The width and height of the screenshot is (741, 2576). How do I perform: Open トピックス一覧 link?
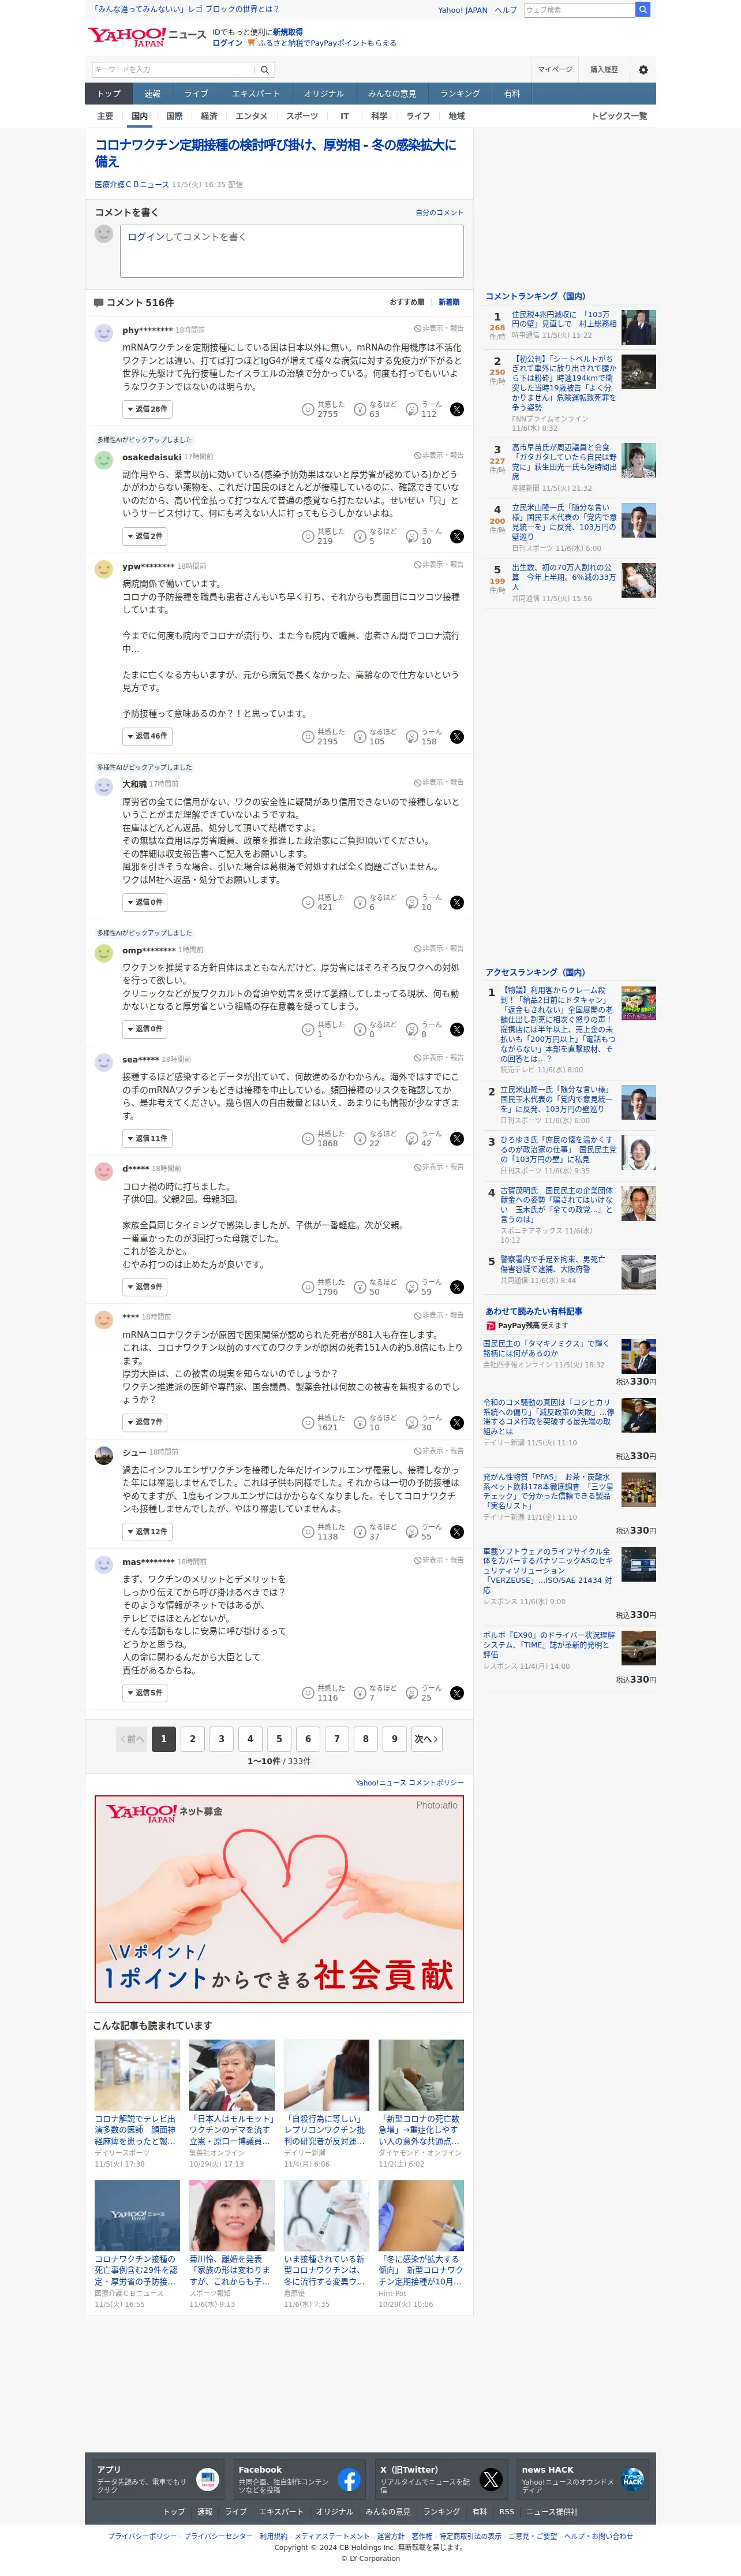619,116
